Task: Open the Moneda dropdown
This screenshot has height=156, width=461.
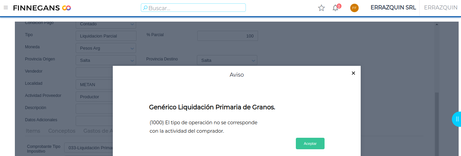Action: (x=132, y=48)
